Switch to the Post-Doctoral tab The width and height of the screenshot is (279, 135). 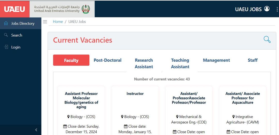(107, 60)
